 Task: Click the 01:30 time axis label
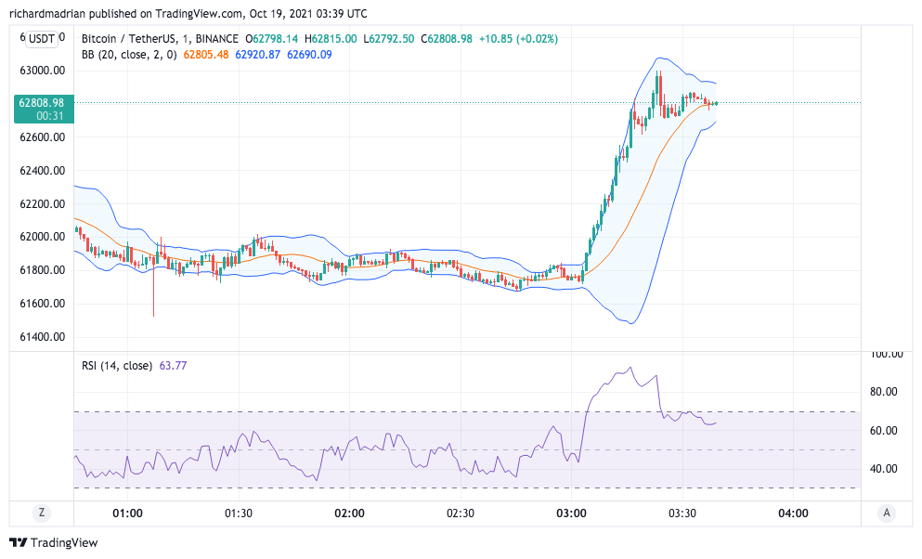click(x=239, y=513)
